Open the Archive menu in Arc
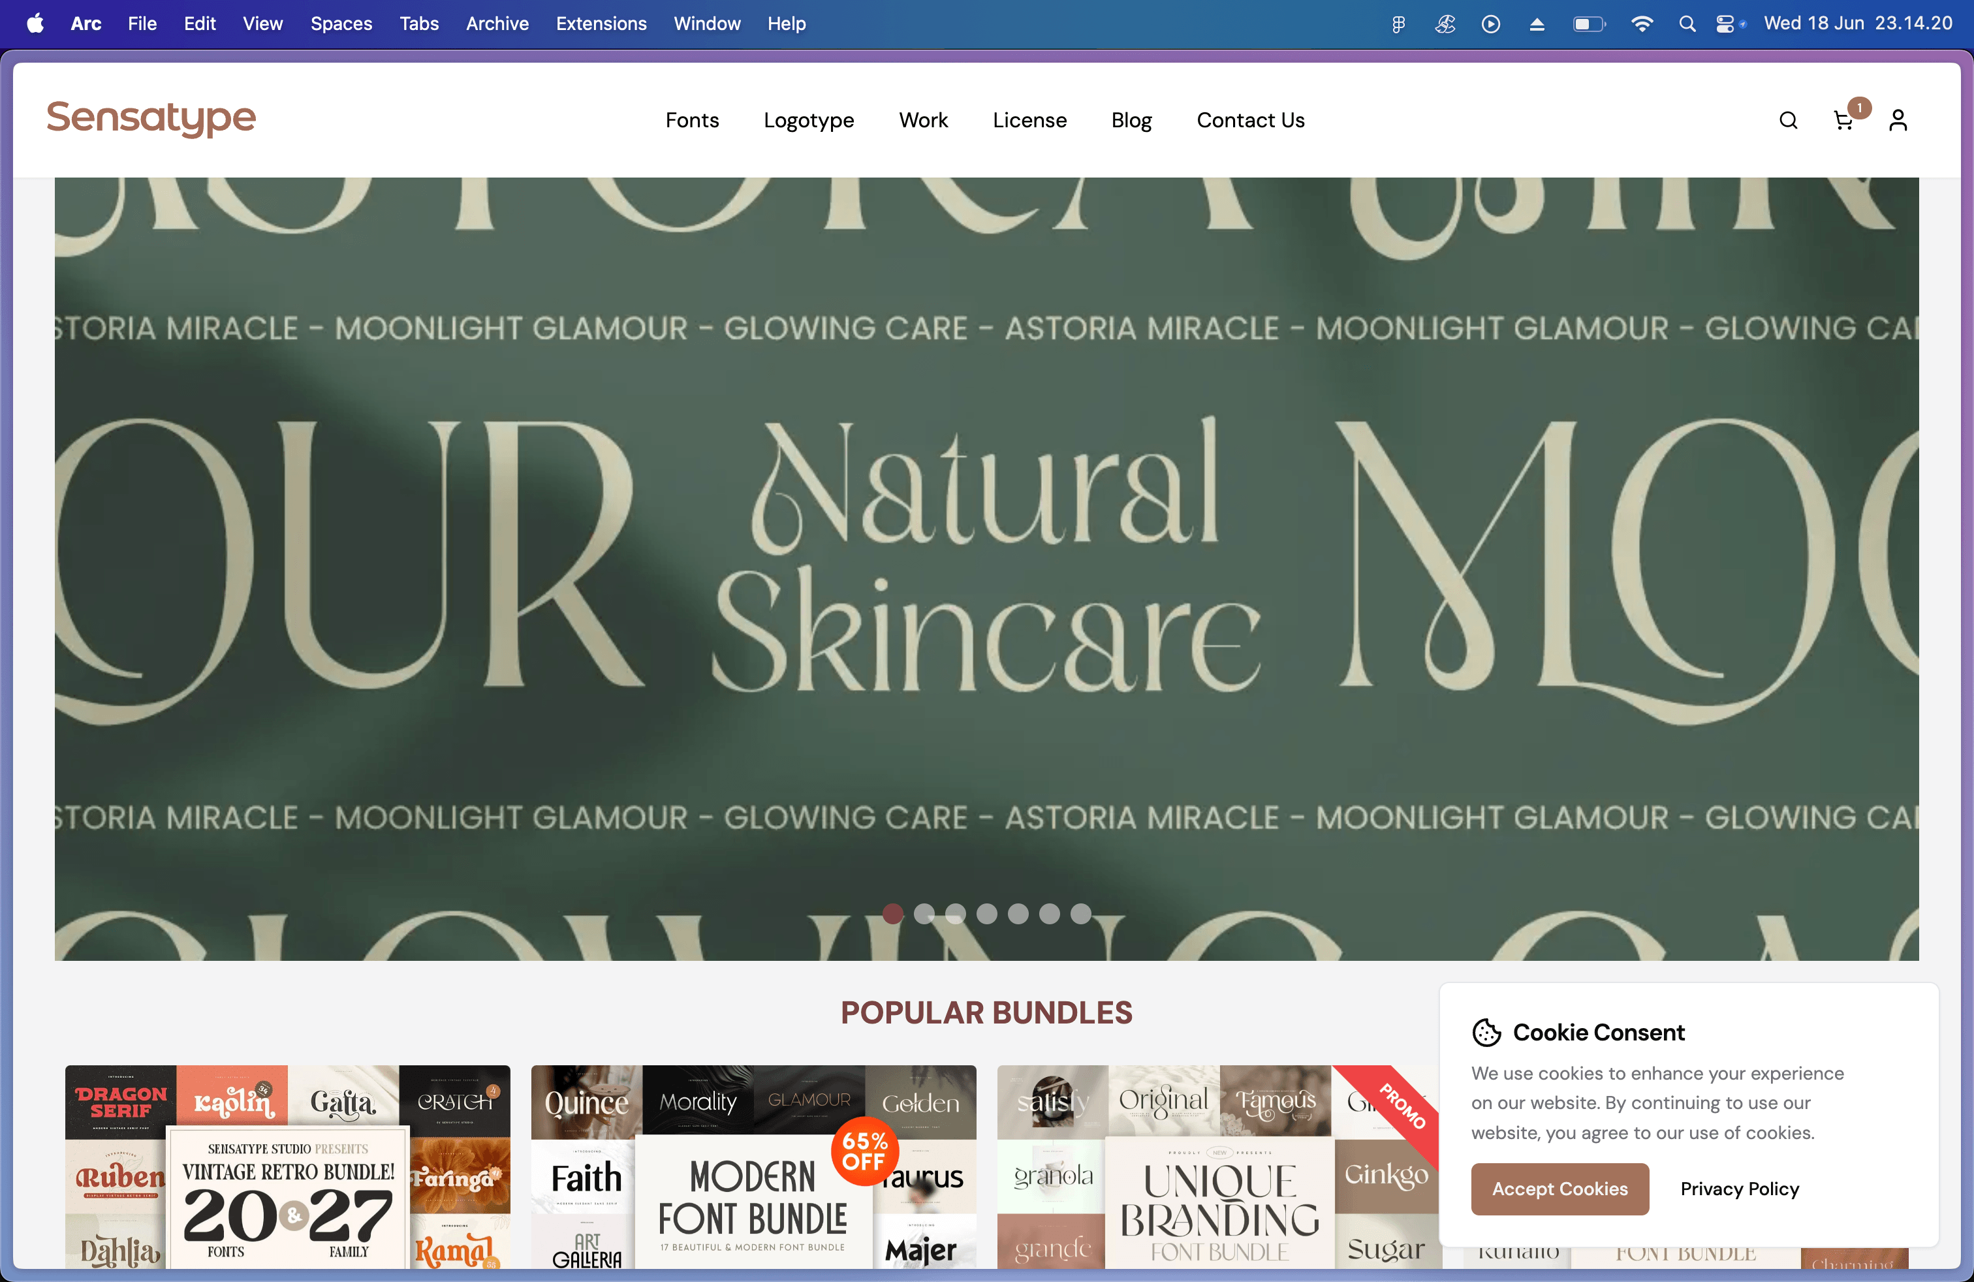The width and height of the screenshot is (1974, 1282). pos(497,23)
